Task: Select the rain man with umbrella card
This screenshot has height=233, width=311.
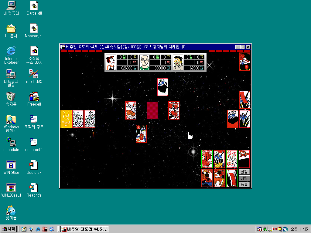Action: [x=141, y=134]
